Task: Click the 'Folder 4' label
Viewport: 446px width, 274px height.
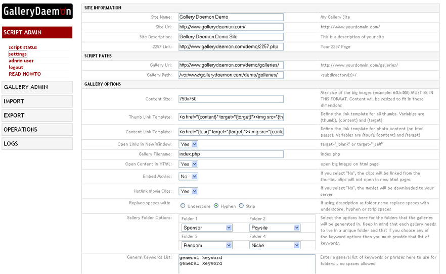Action: click(x=257, y=237)
